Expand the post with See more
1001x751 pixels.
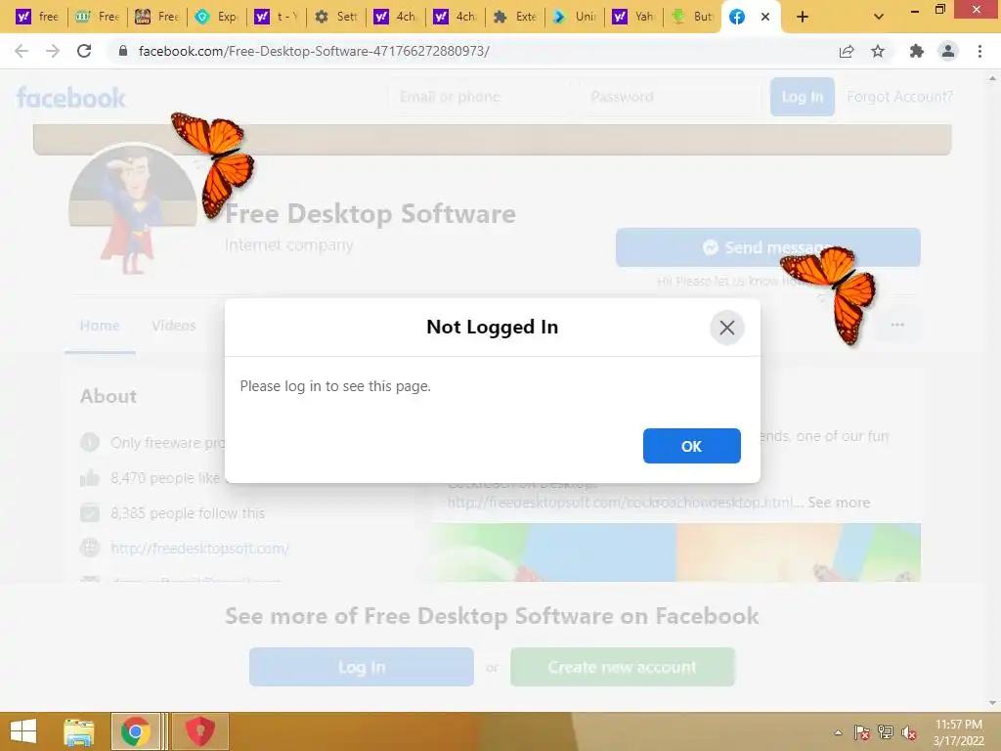pos(838,503)
